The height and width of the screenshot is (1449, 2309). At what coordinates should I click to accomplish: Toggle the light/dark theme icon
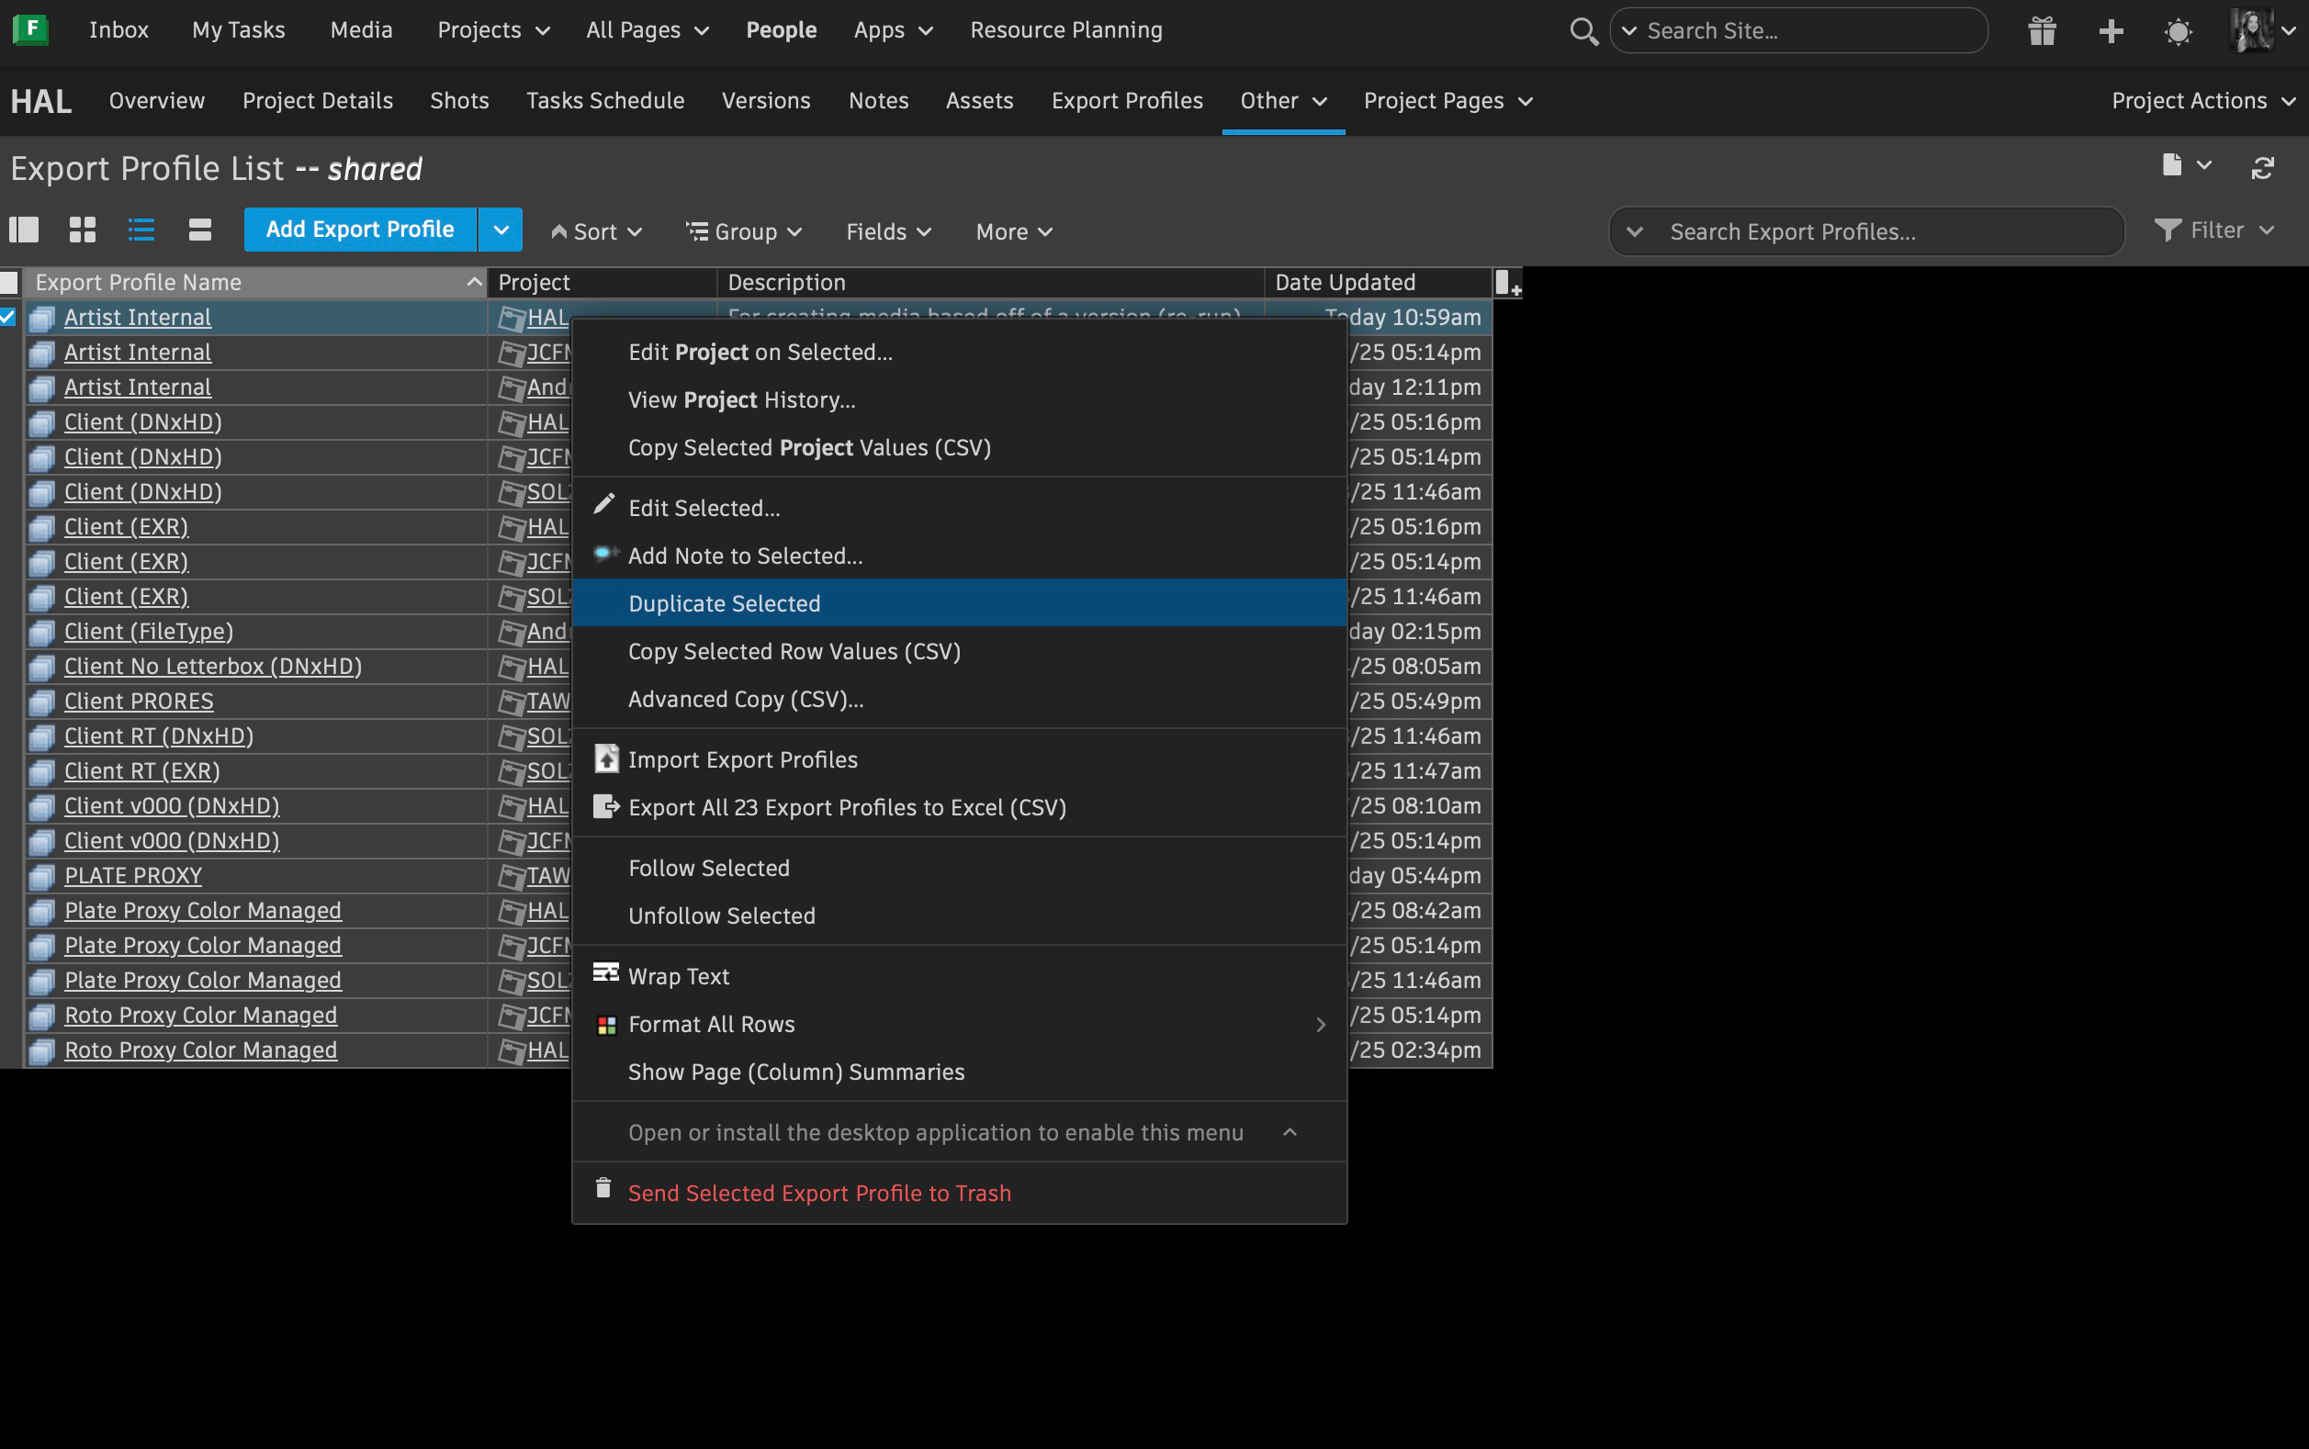(x=2178, y=31)
